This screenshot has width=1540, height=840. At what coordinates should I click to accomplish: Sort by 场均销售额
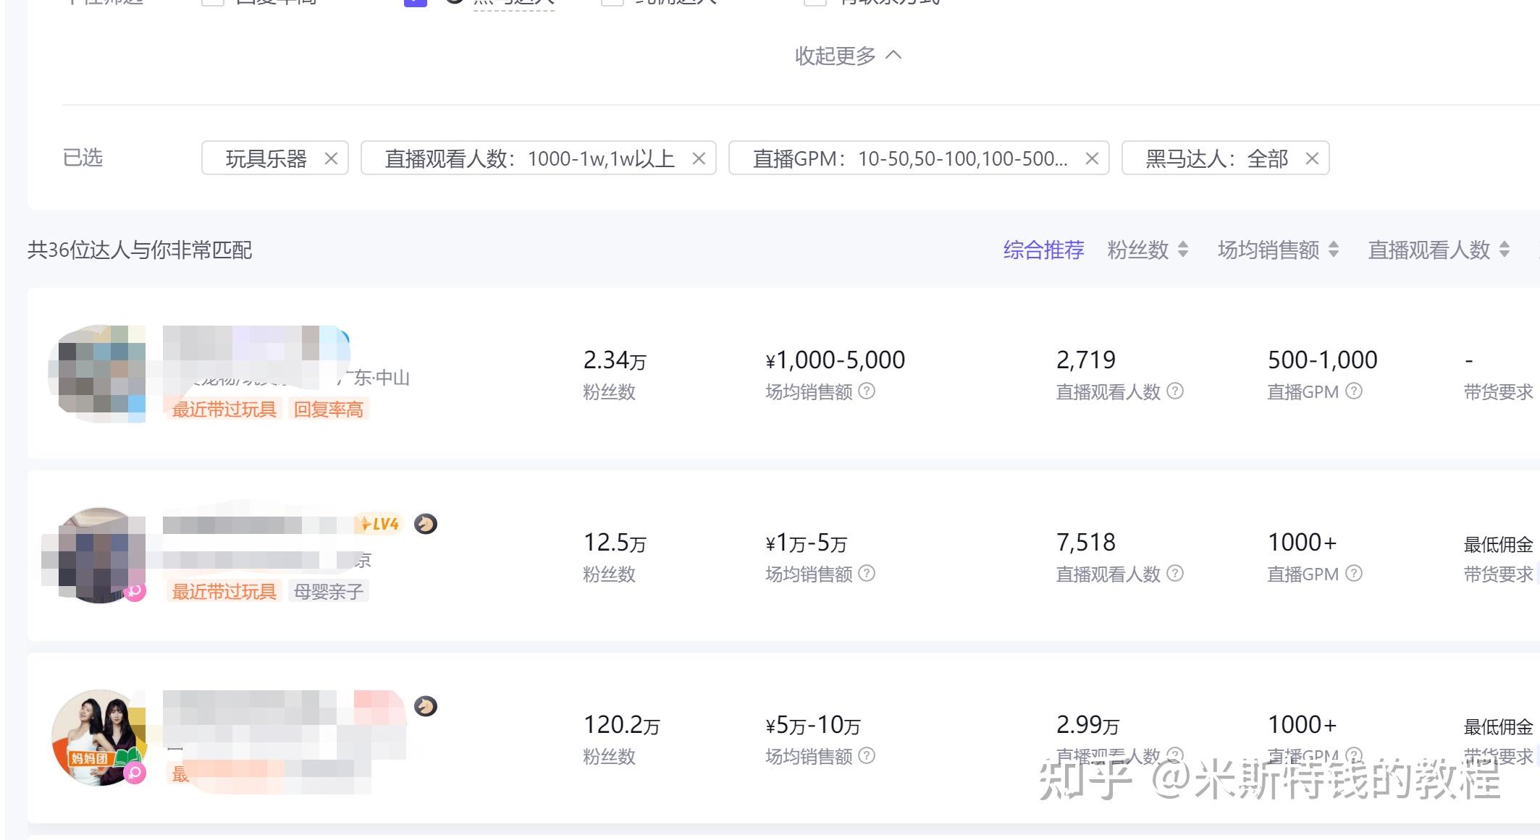(x=1278, y=250)
